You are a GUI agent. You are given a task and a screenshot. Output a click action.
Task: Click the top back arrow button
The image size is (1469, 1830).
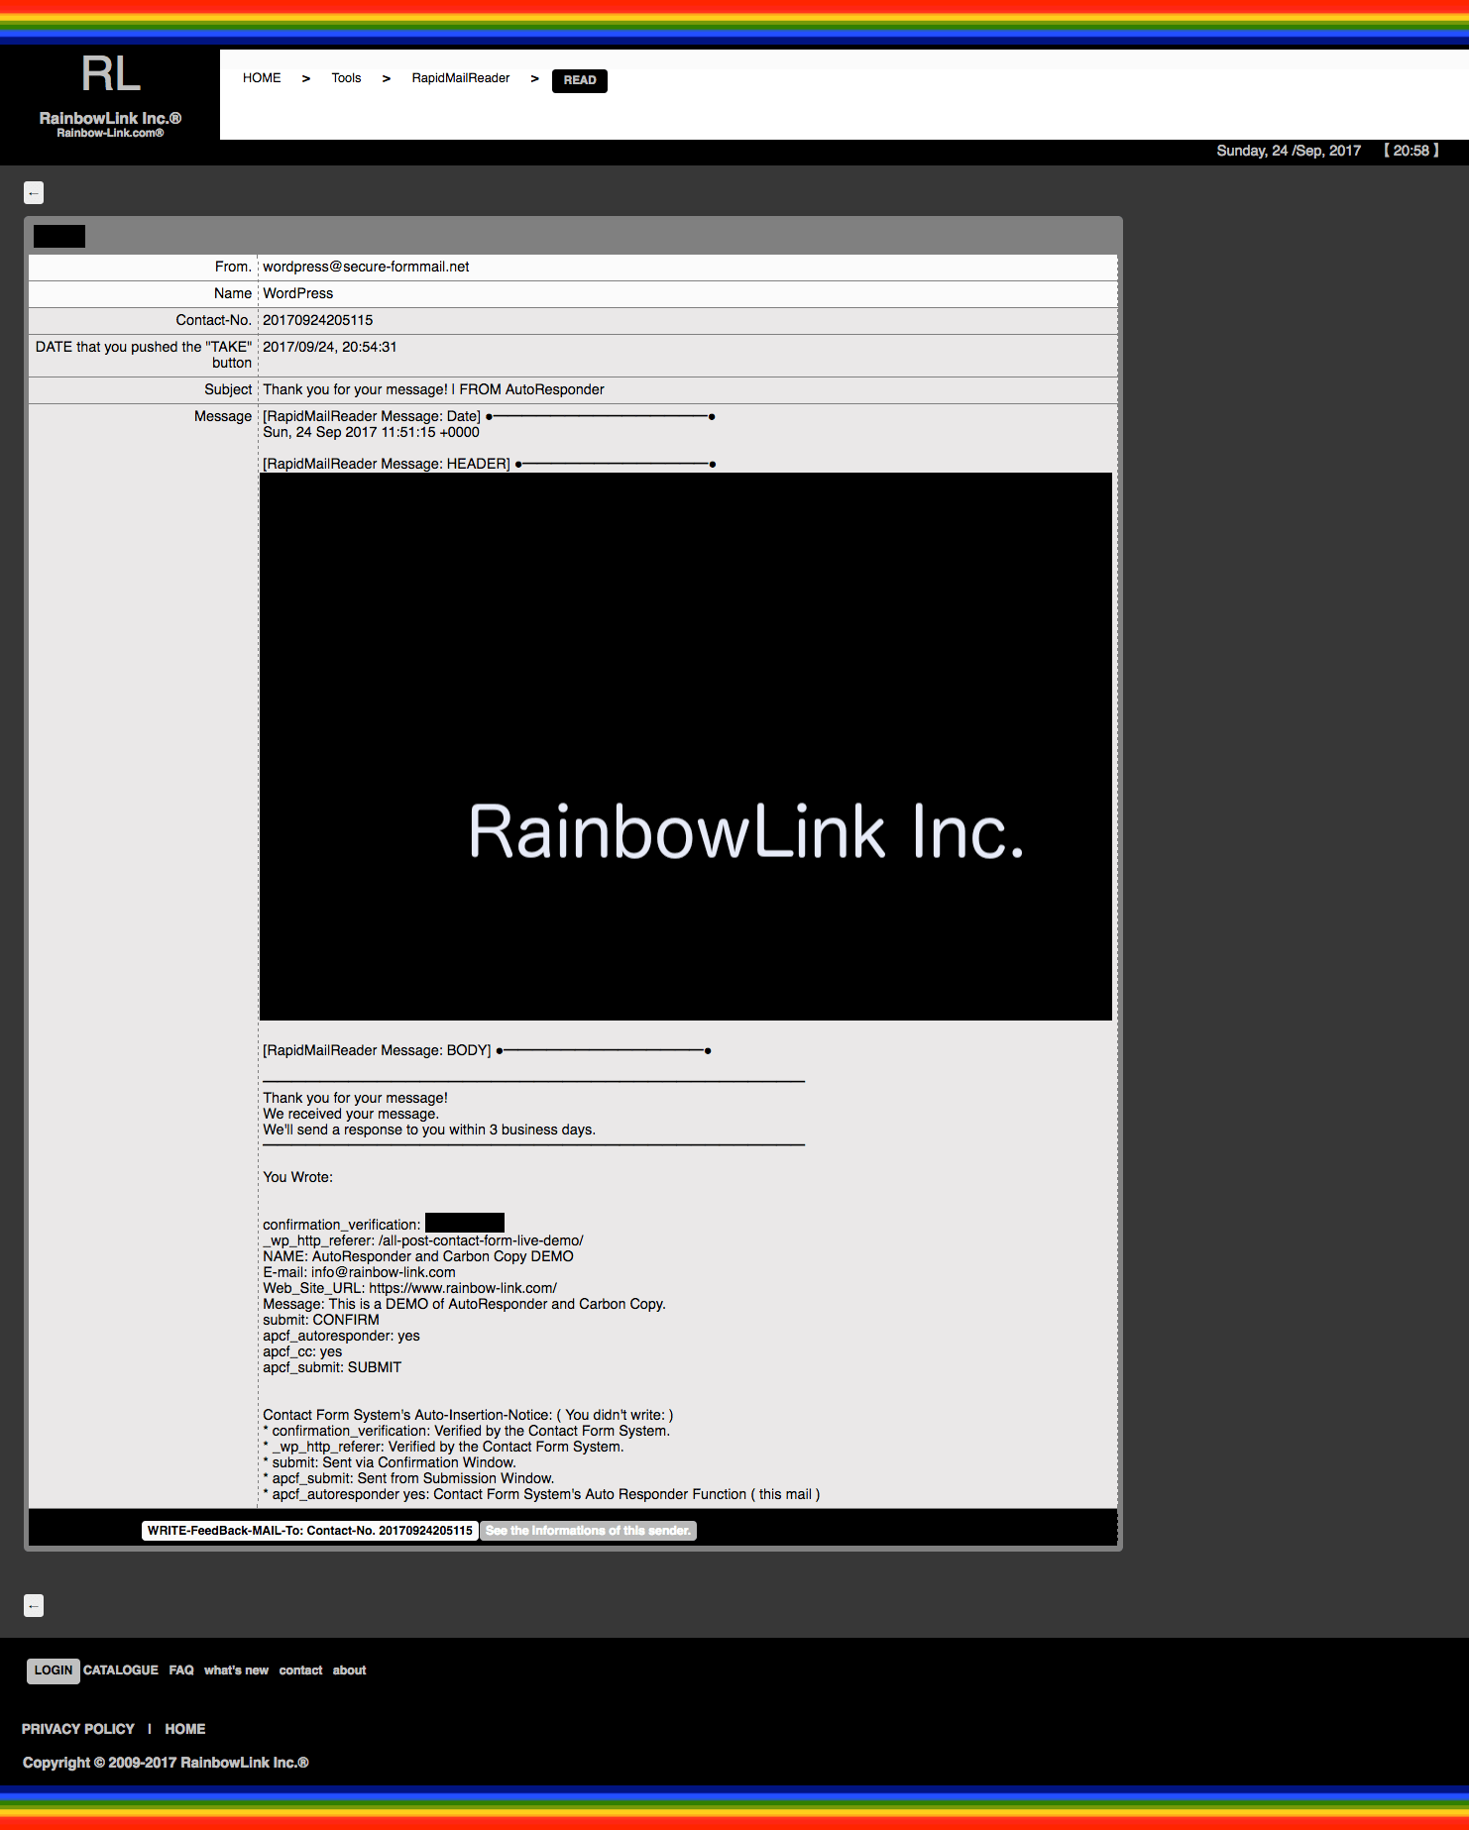coord(34,193)
